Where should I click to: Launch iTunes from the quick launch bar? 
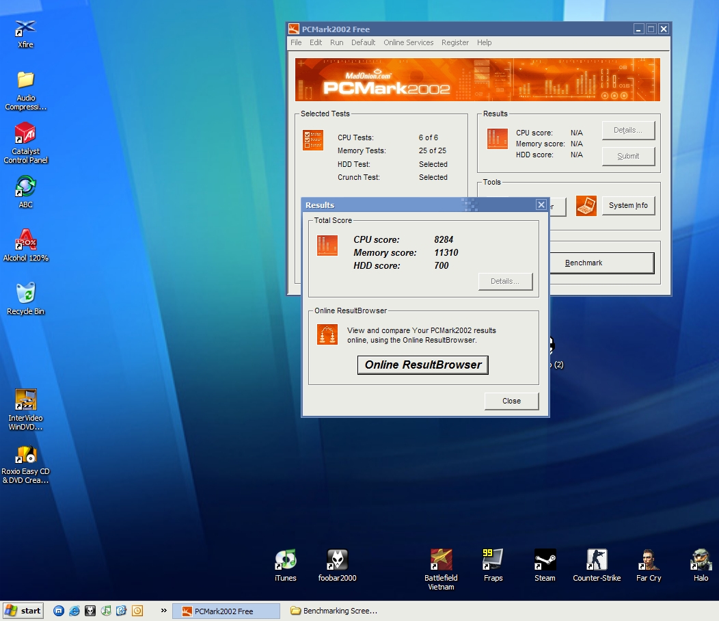click(x=106, y=611)
